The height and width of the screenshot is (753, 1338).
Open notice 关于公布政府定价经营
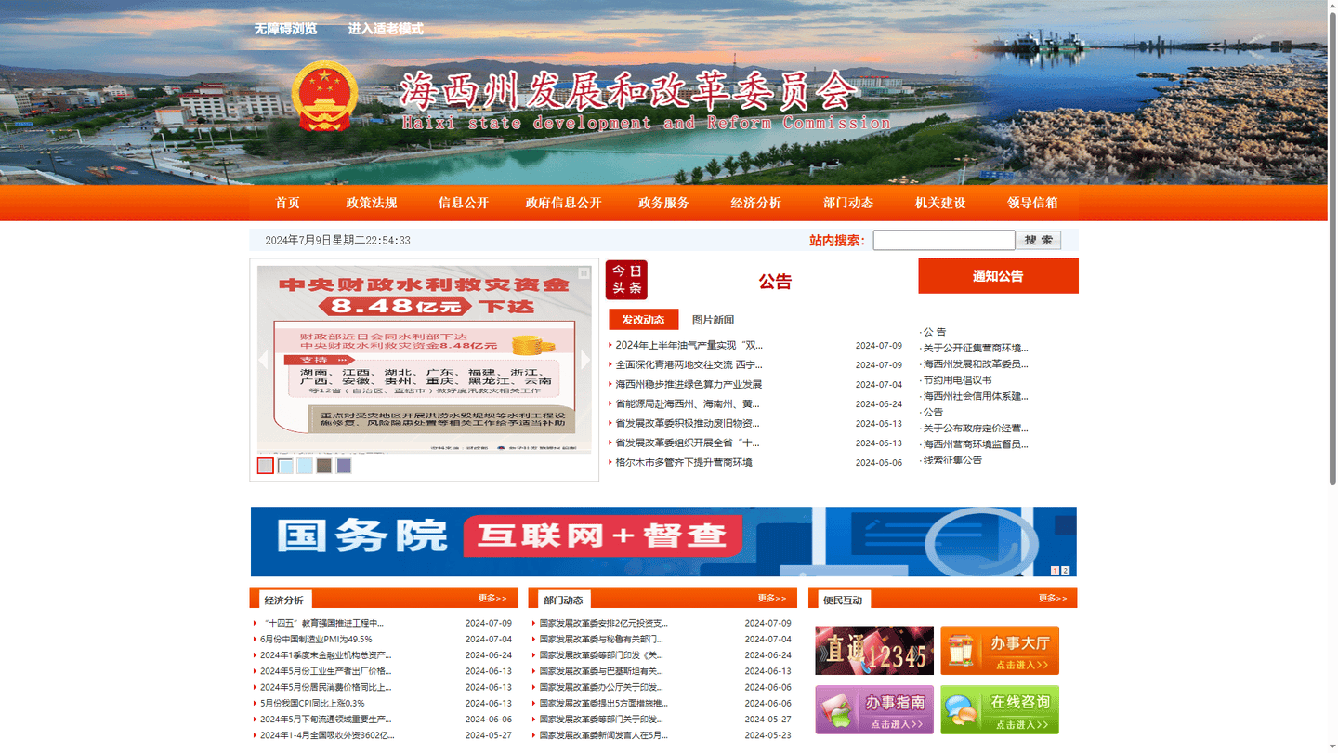click(x=976, y=428)
